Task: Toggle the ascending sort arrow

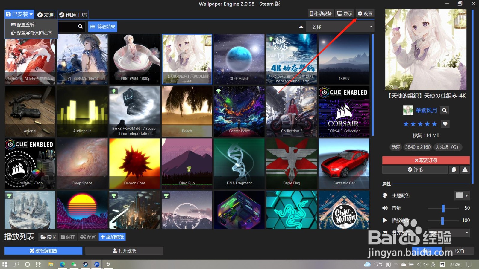Action: point(301,27)
